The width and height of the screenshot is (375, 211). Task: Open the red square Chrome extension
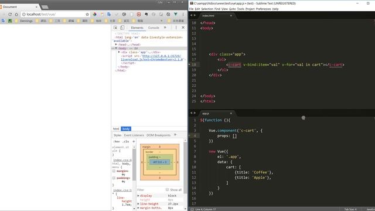(x=139, y=14)
